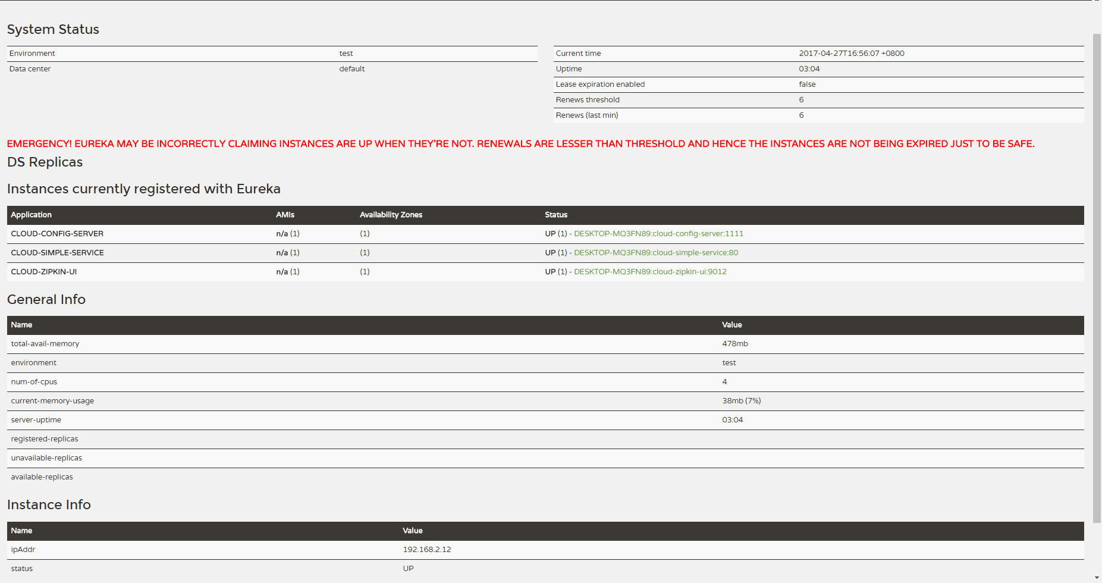
Task: Click the scrollbar down arrow
Action: click(1097, 578)
